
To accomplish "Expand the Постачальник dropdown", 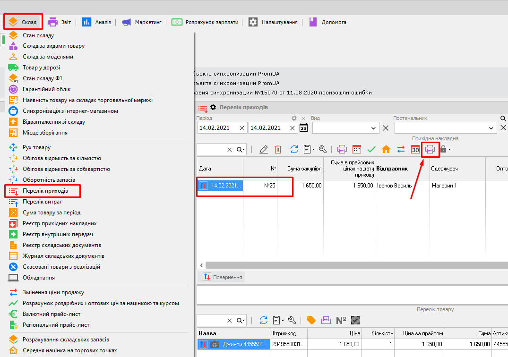I will [490, 128].
